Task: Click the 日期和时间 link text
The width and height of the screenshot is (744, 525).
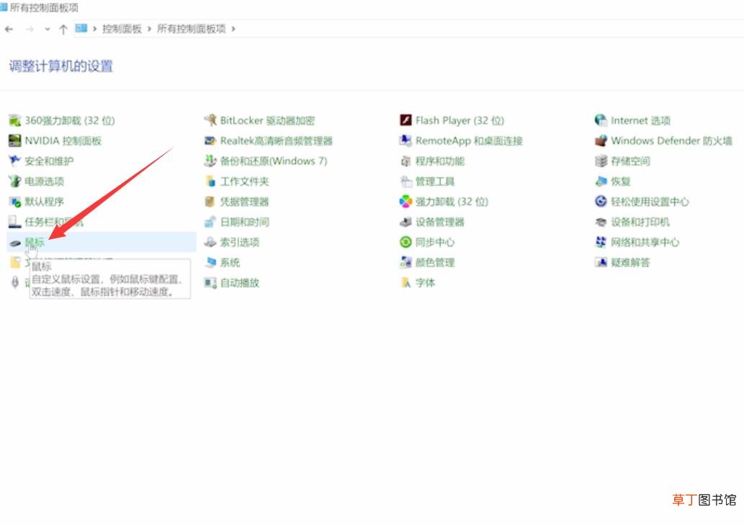Action: tap(245, 222)
